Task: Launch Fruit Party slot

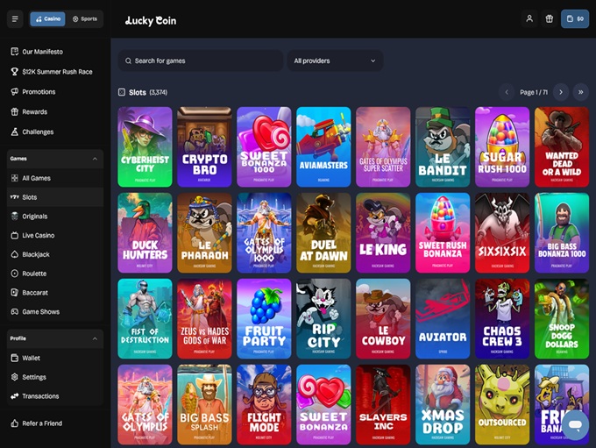Action: [x=264, y=319]
